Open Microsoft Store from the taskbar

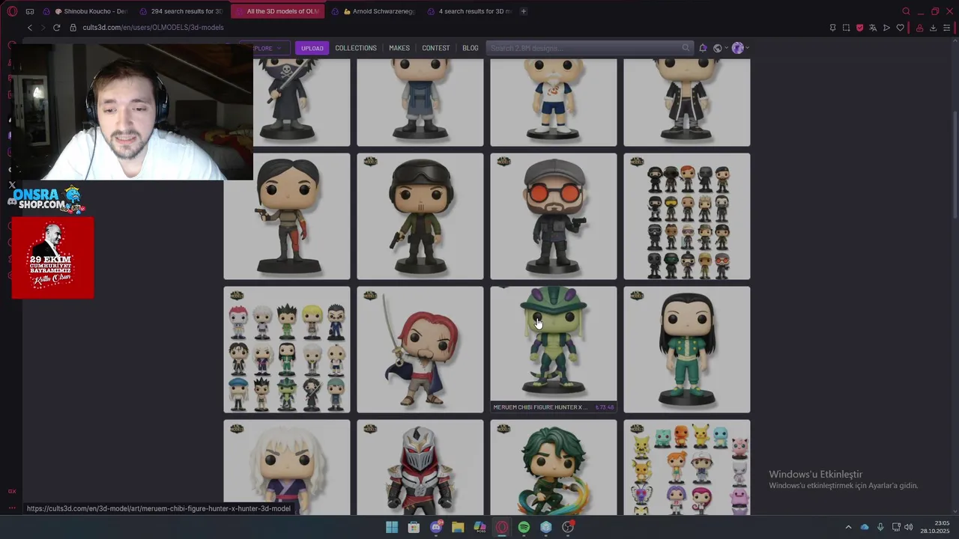click(414, 527)
